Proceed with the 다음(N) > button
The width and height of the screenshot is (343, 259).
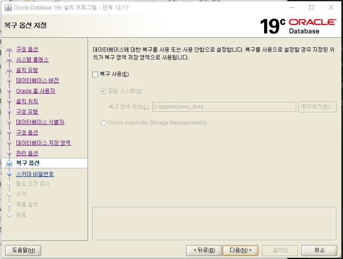[x=240, y=250]
